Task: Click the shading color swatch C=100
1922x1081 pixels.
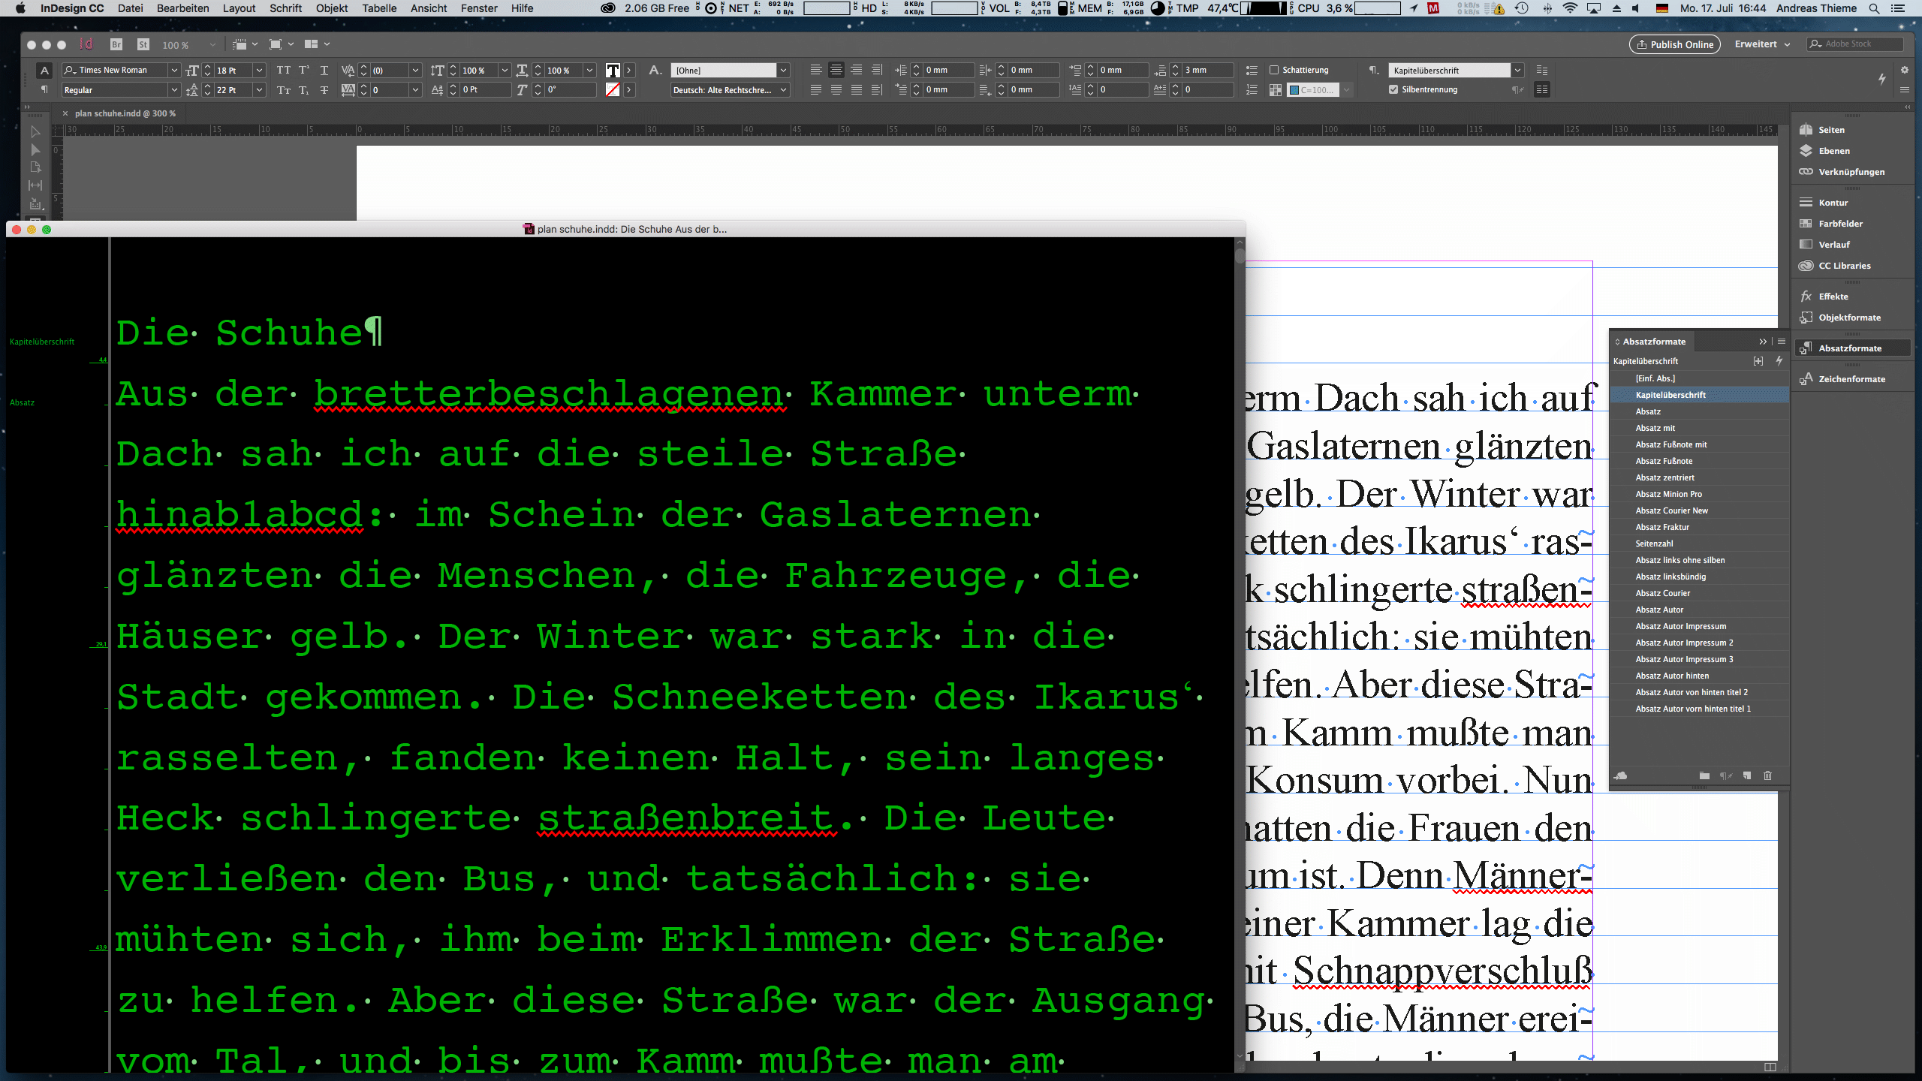Action: 1312,90
